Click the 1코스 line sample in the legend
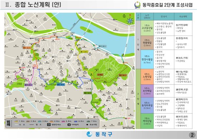 16,121
